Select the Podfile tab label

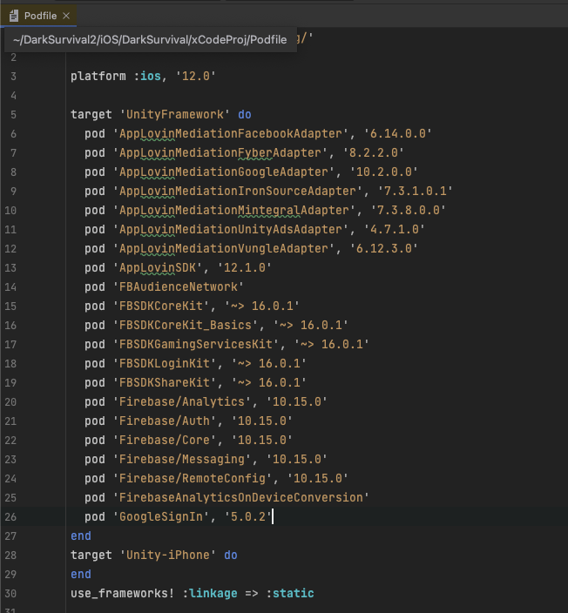click(x=41, y=16)
